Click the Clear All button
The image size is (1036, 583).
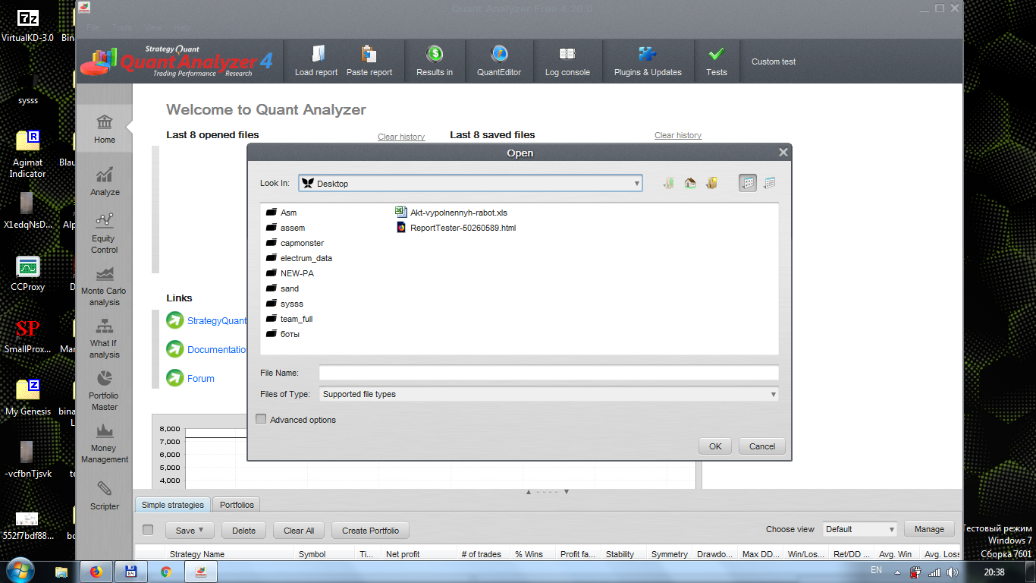click(299, 531)
